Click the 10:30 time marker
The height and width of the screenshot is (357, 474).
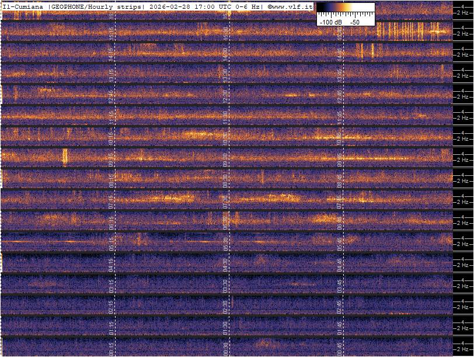(225, 138)
